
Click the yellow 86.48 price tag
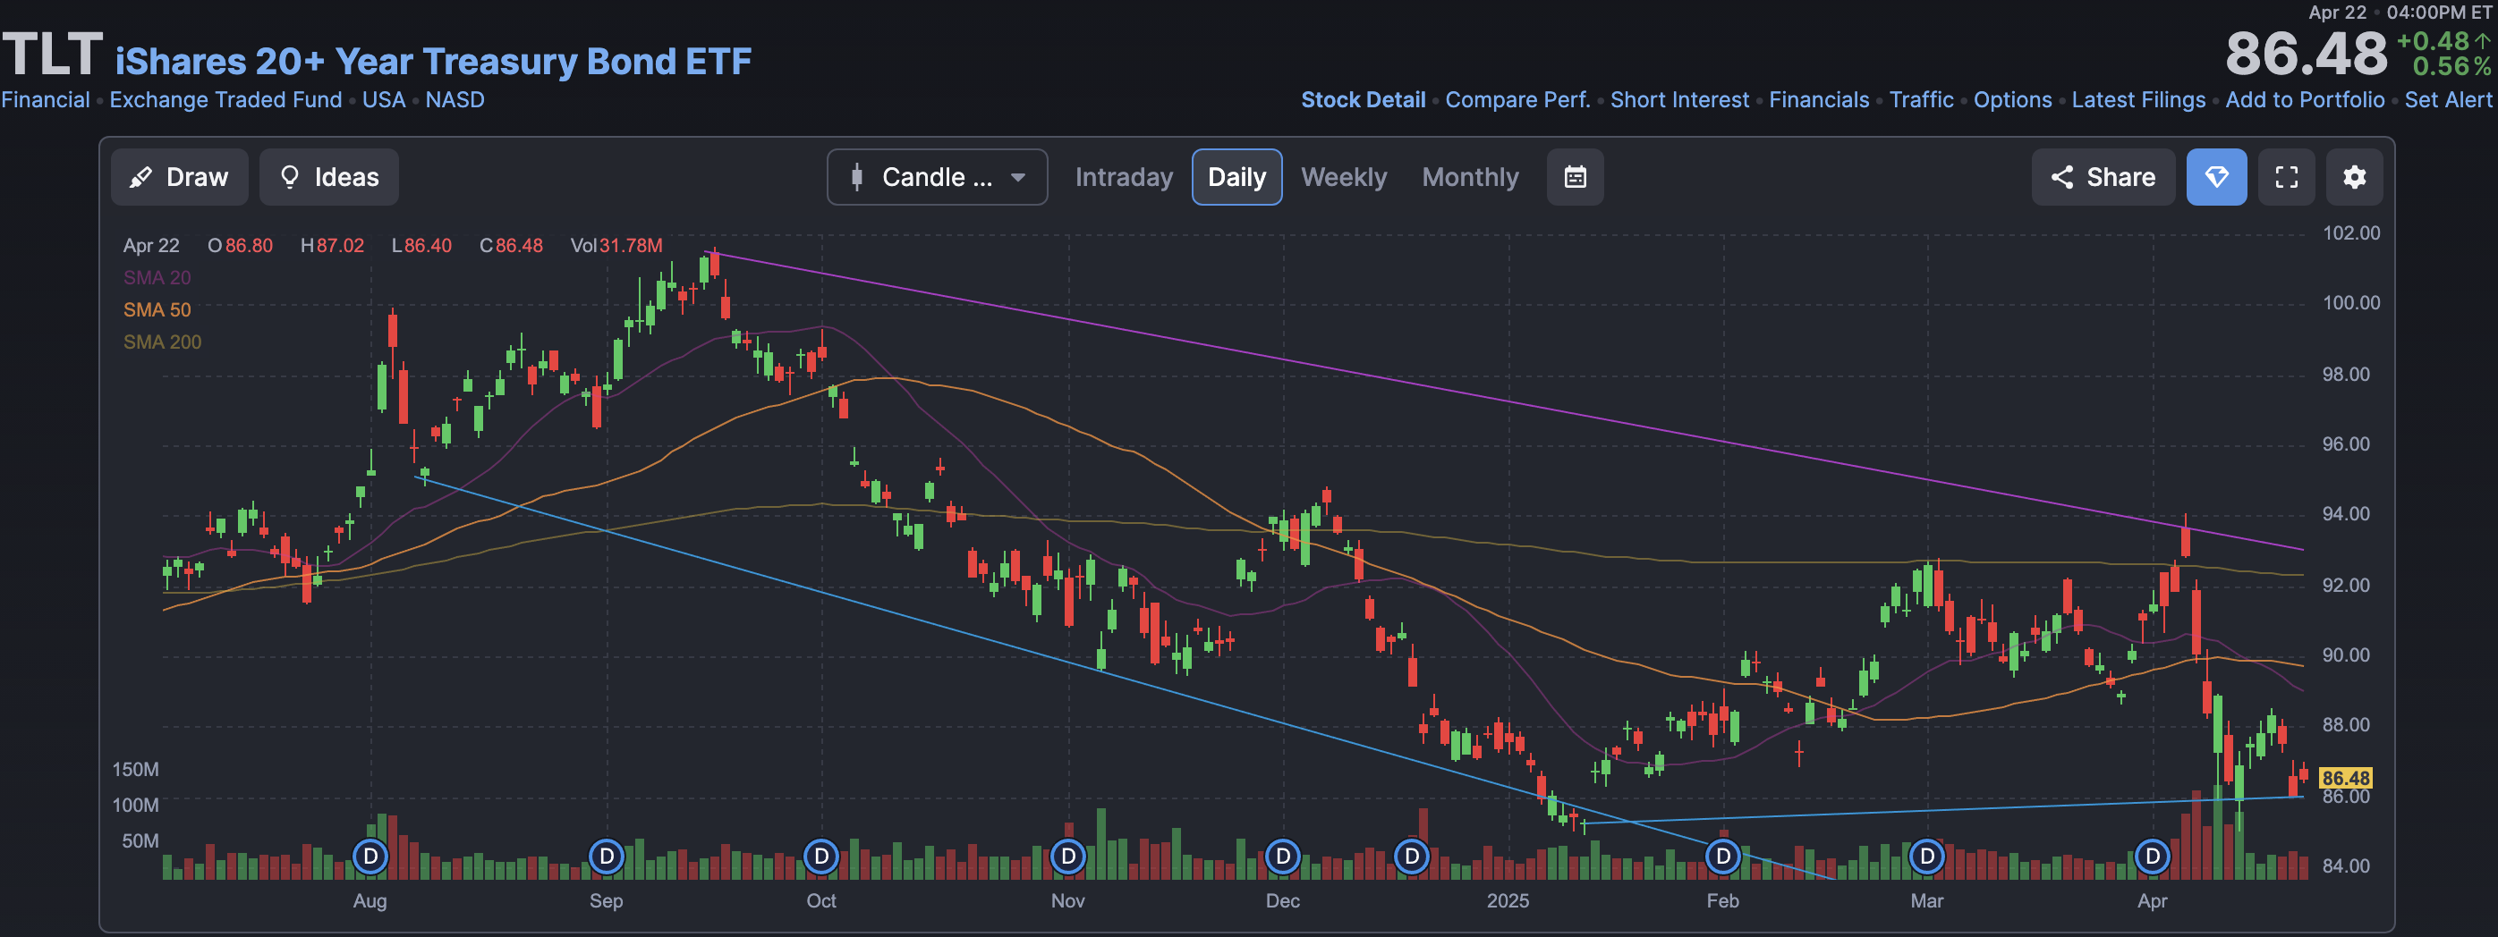[x=2346, y=778]
